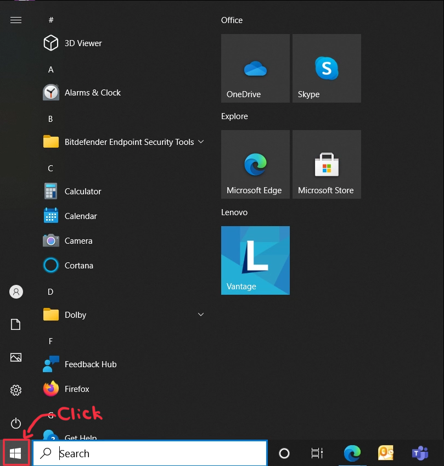
Task: Open the 3D Viewer app
Action: 72,43
